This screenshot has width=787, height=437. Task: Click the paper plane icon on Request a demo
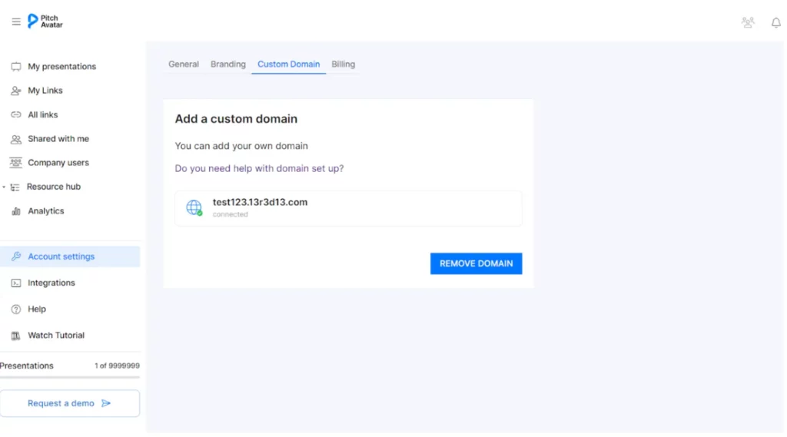click(106, 403)
